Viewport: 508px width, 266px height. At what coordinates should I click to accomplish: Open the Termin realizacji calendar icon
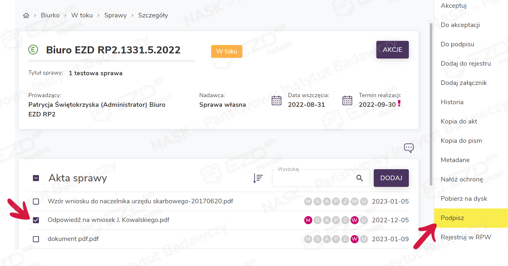[x=347, y=101]
